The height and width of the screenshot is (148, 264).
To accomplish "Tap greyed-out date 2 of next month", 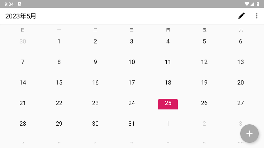I will [204, 124].
